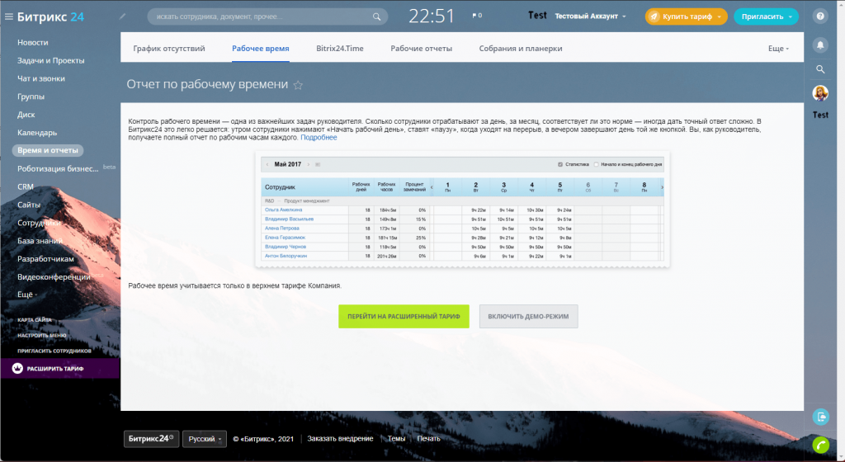The height and width of the screenshot is (462, 845).
Task: Click Печать in the footer
Action: click(428, 439)
